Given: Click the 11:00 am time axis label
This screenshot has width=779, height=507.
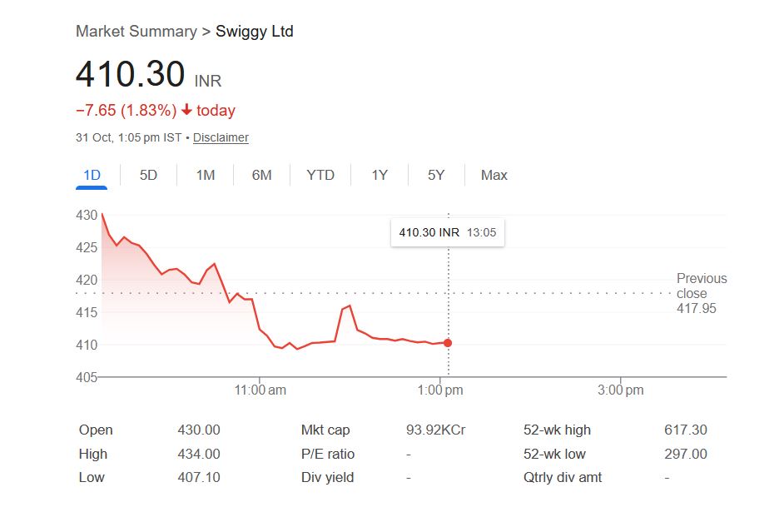Looking at the screenshot, I should click(260, 390).
